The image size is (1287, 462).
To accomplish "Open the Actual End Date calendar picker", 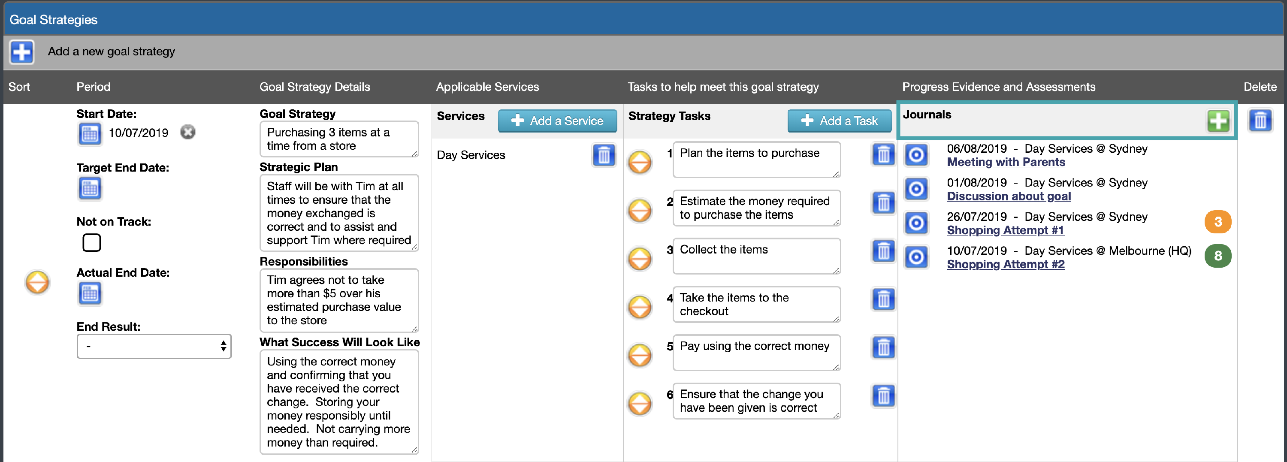I will tap(90, 294).
